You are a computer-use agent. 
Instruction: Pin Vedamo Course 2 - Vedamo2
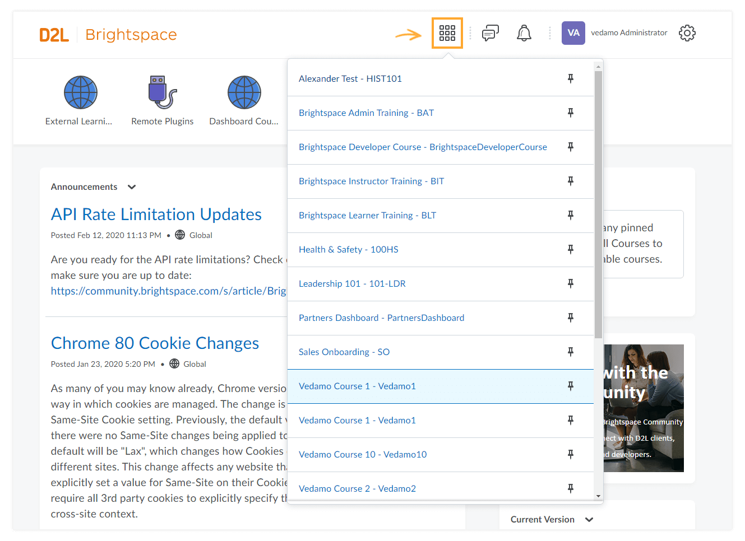(570, 488)
